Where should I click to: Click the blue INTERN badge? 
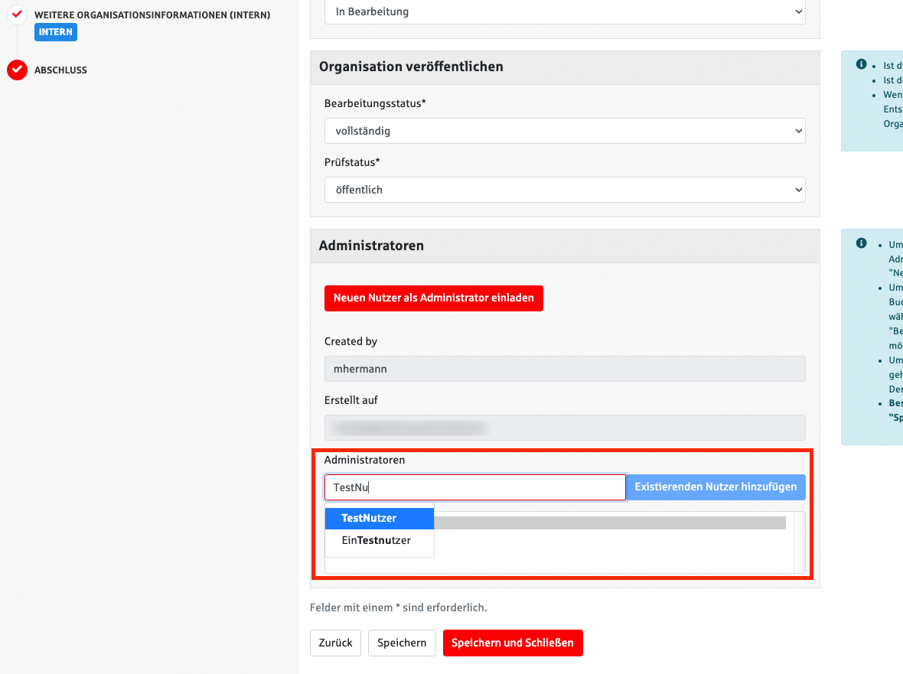tap(55, 32)
